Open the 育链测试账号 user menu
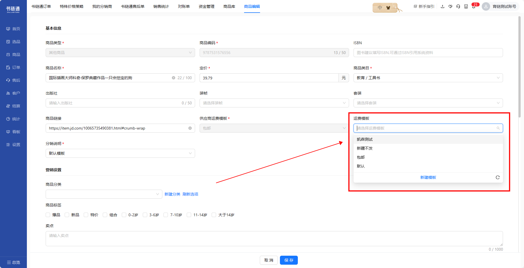Image resolution: width=524 pixels, height=268 pixels. click(500, 6)
